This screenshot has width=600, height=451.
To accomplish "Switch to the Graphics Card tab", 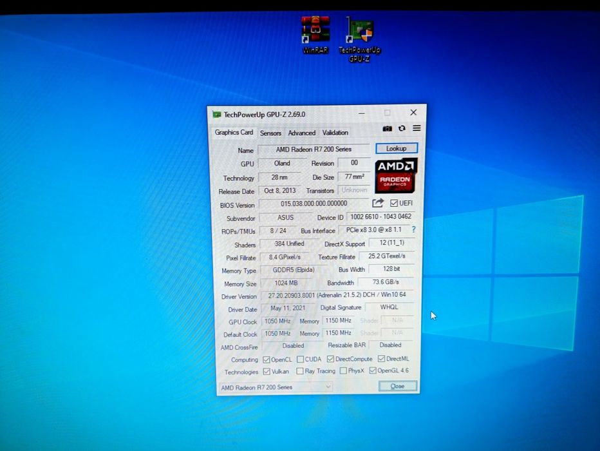I will [234, 133].
